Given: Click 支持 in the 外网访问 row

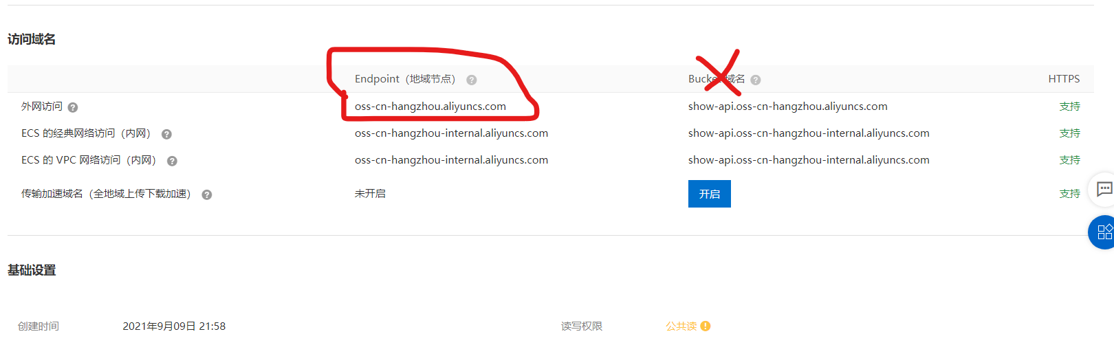Looking at the screenshot, I should coord(1069,107).
